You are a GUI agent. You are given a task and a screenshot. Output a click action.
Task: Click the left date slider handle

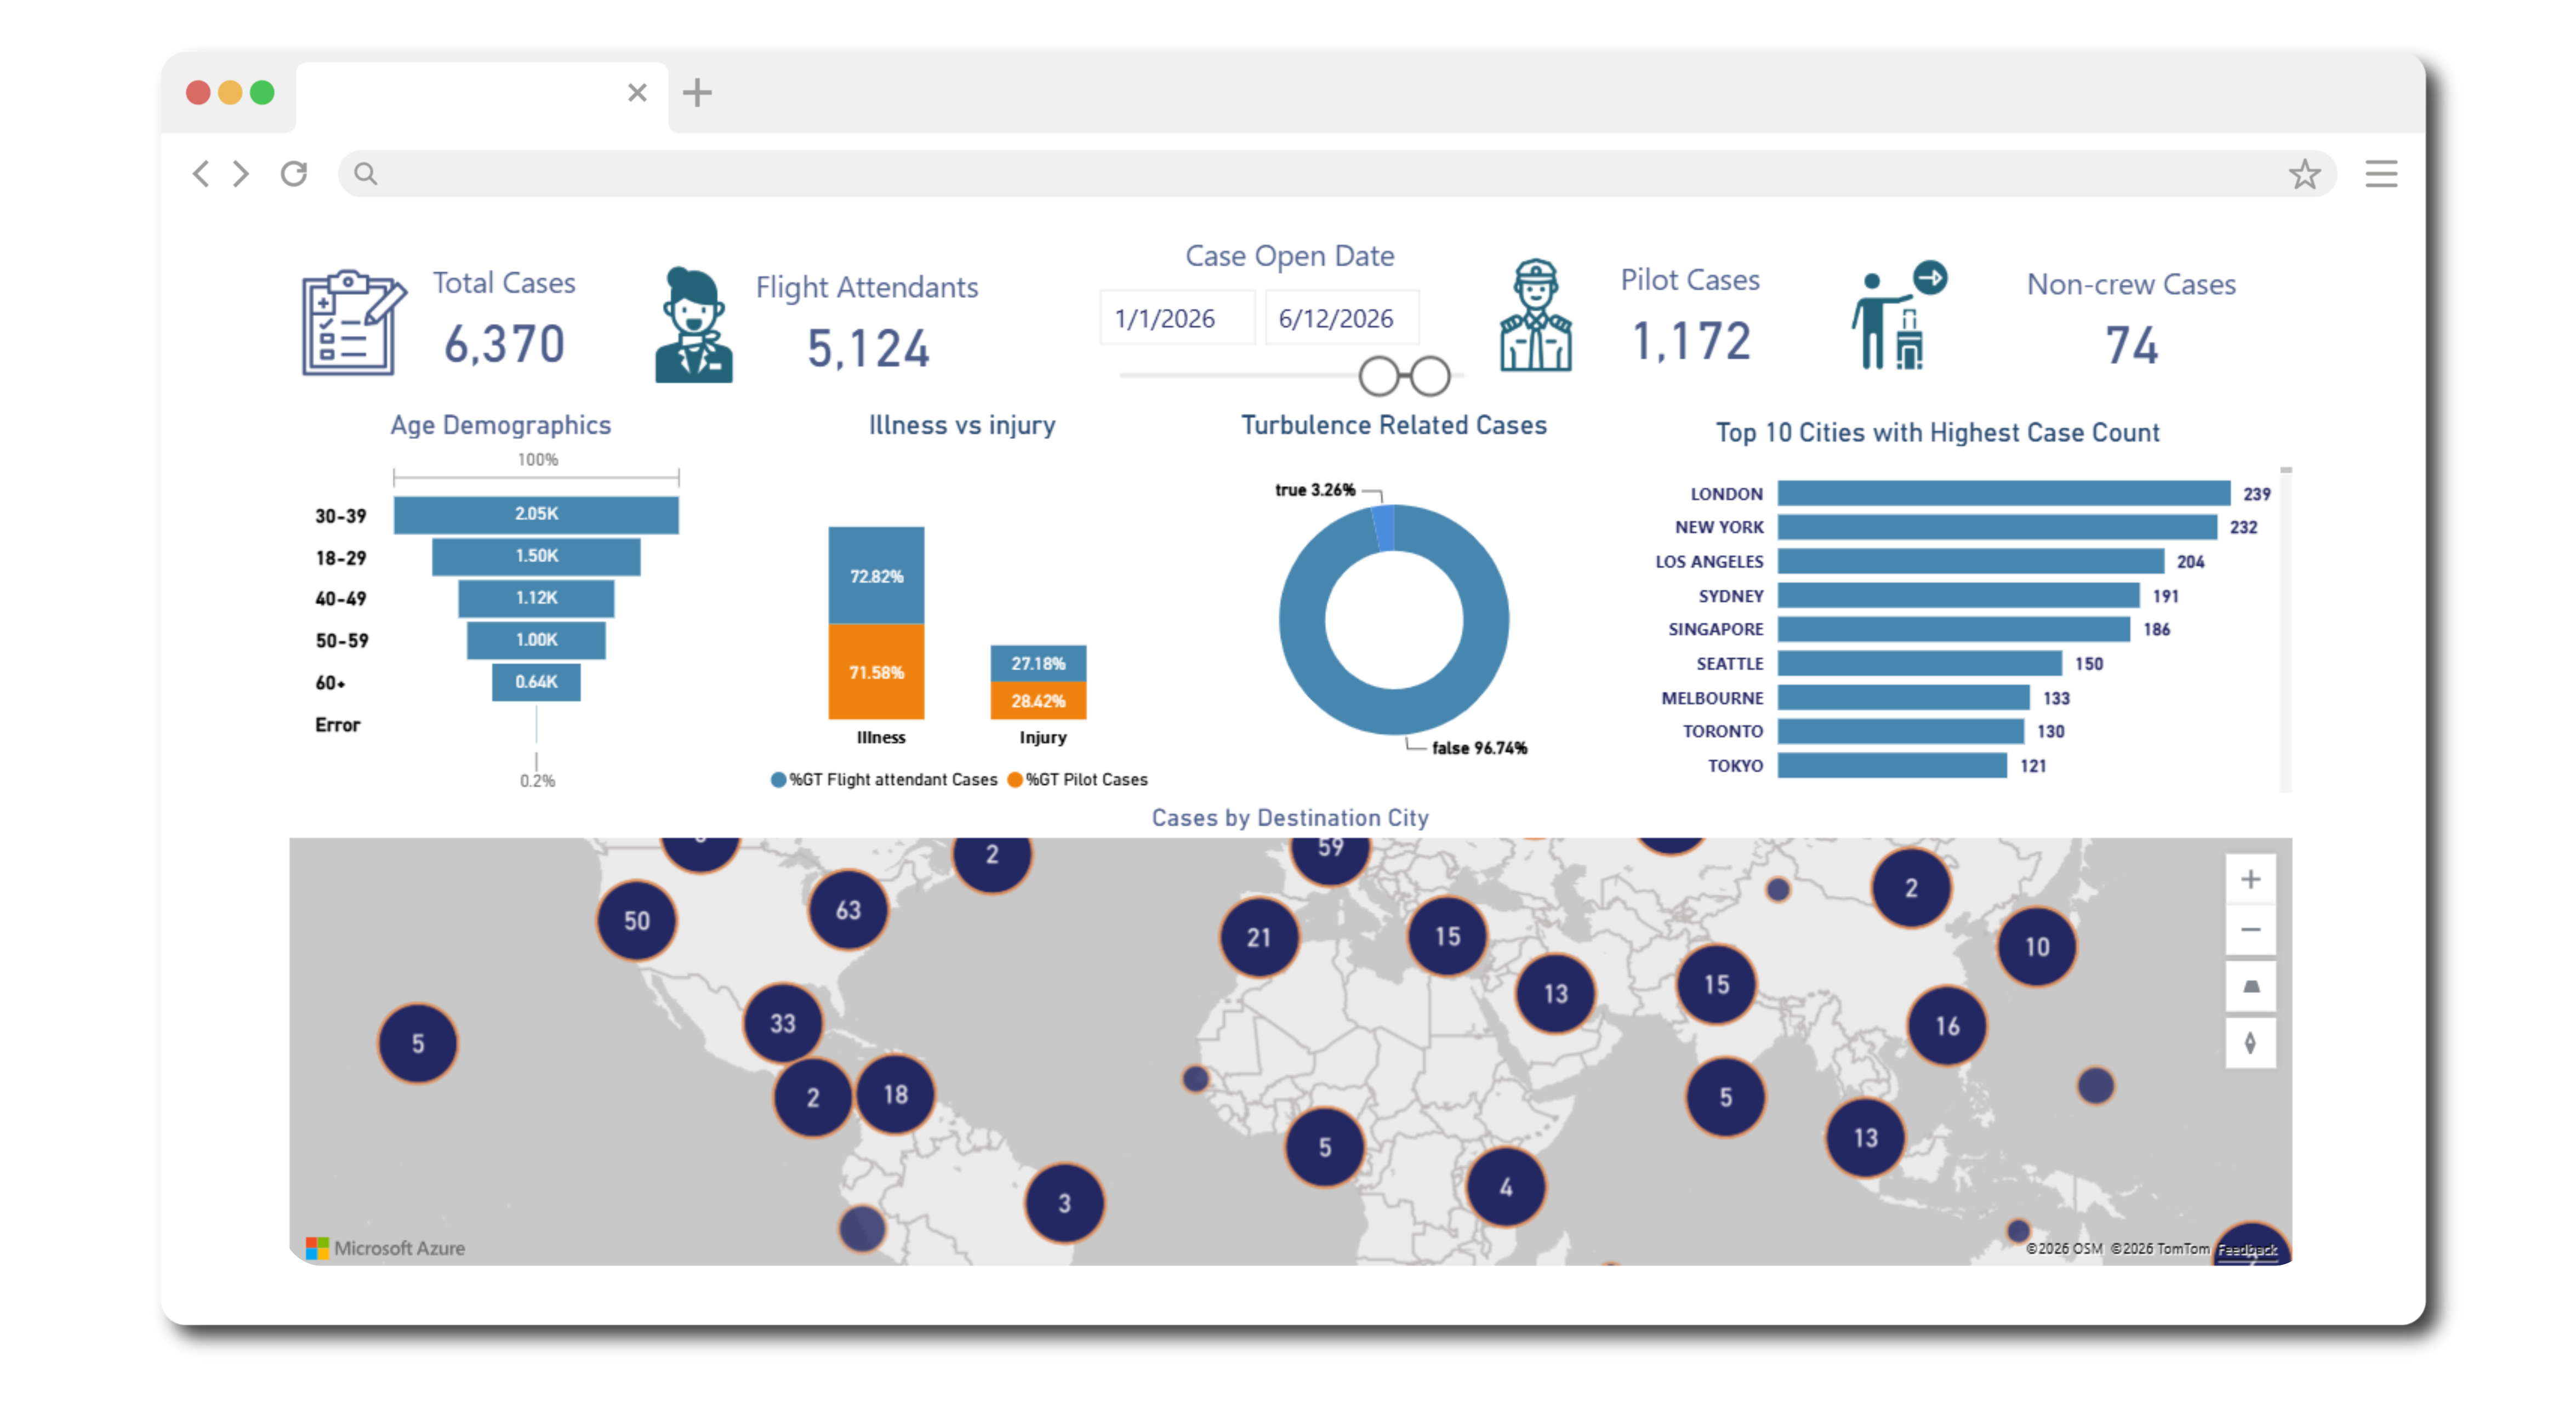(x=1378, y=377)
